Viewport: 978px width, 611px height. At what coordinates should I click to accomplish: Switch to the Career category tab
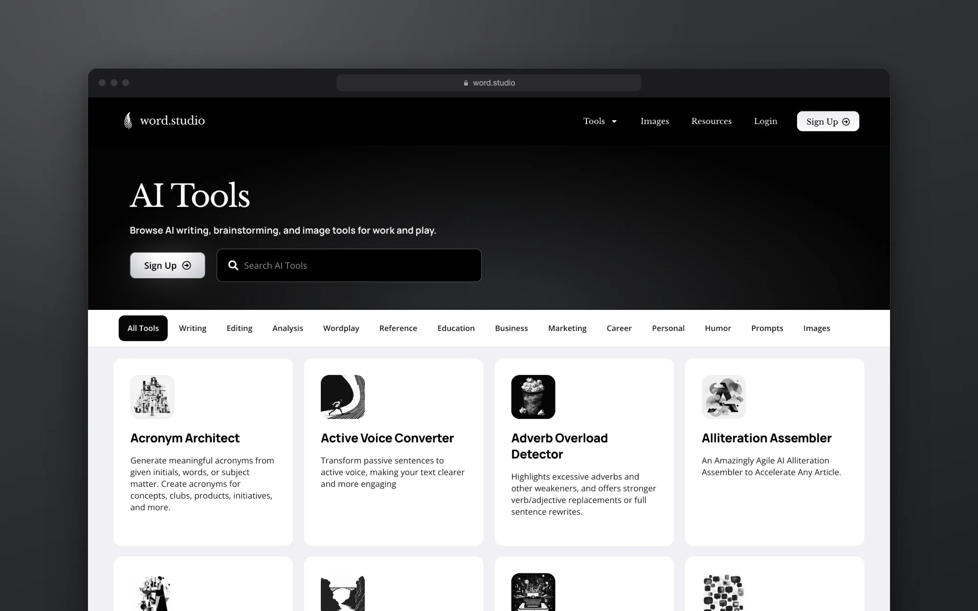619,328
